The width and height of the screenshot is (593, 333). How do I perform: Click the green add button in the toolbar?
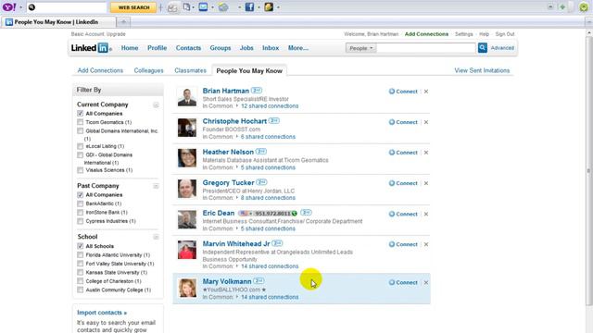click(x=562, y=7)
